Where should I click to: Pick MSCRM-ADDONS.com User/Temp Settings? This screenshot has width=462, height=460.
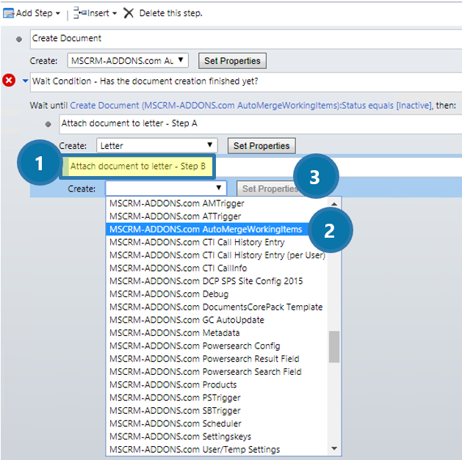tap(217, 450)
